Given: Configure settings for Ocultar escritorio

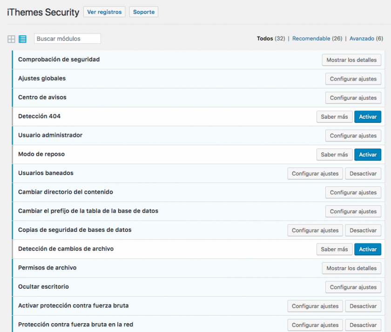Looking at the screenshot, I should [353, 287].
